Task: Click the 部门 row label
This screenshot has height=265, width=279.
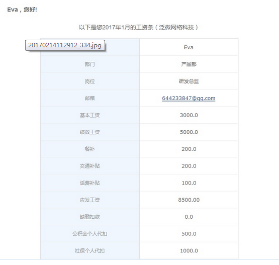Action: (x=89, y=64)
